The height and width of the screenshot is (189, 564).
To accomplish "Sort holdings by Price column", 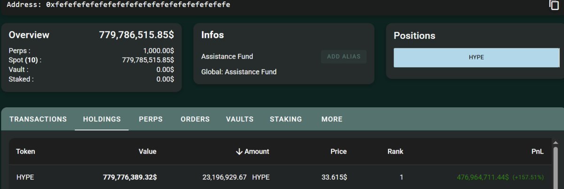I will [338, 151].
